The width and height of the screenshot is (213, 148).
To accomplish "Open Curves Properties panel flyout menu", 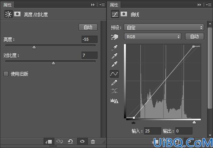I will click(209, 5).
